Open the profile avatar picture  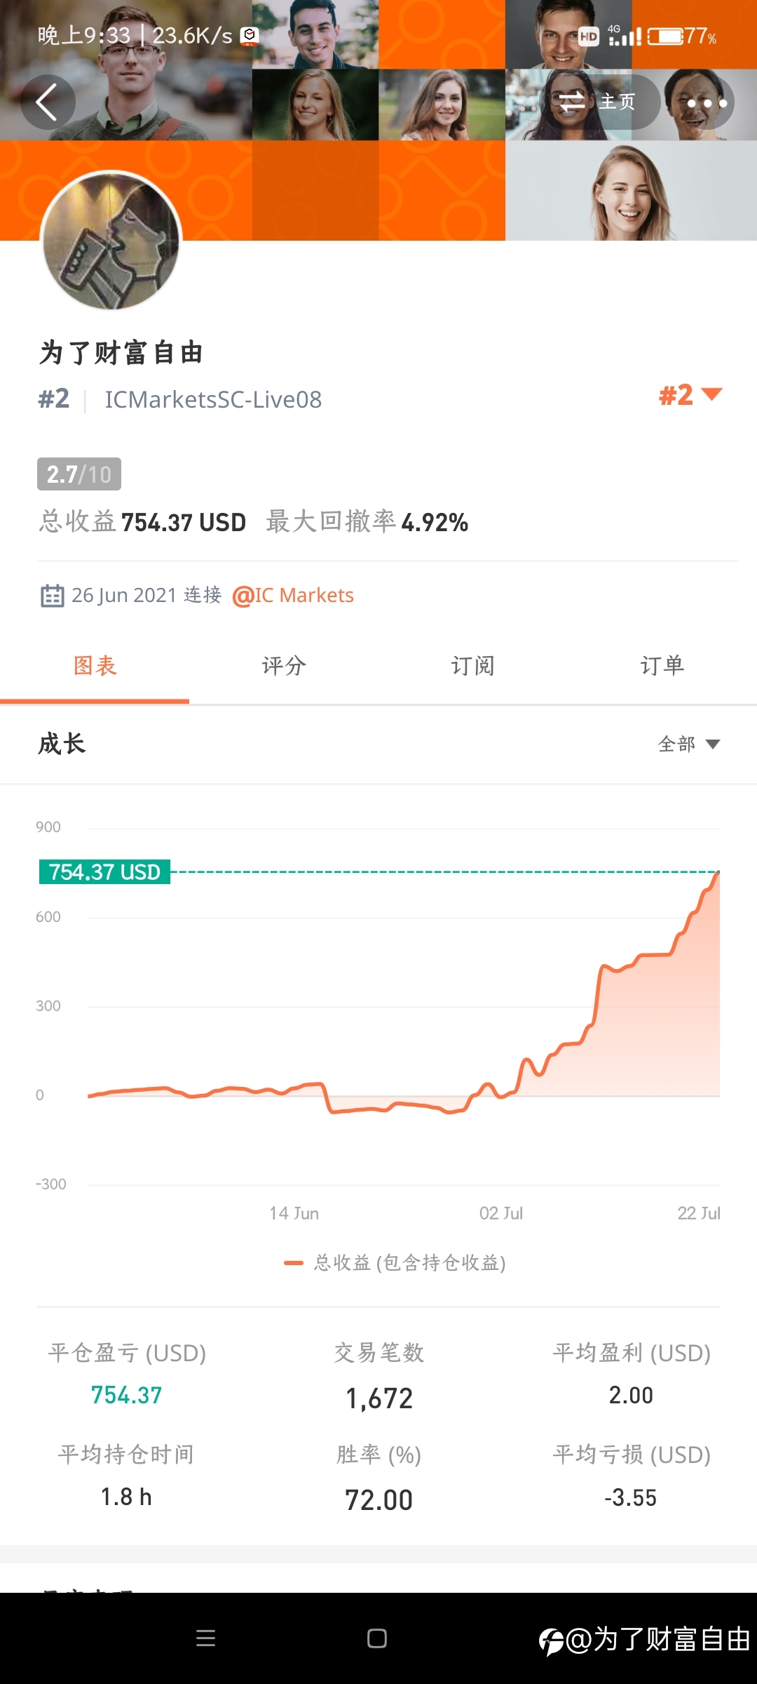tap(111, 241)
